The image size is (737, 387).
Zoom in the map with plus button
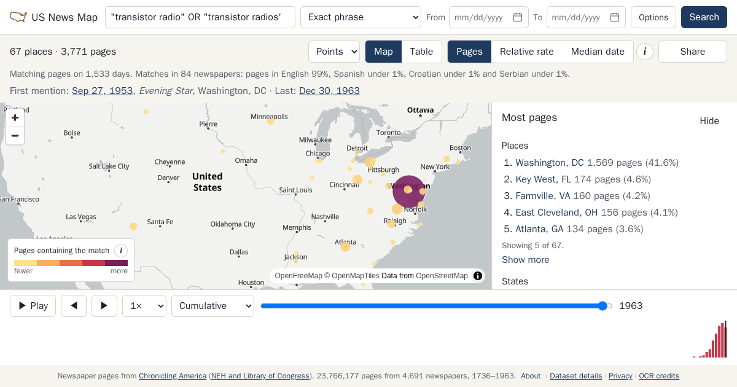click(15, 117)
